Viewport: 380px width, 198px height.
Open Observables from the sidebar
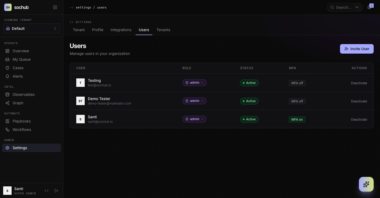31,95
